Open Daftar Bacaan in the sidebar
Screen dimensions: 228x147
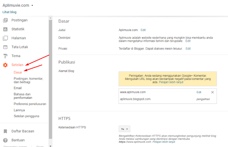coord(23,131)
